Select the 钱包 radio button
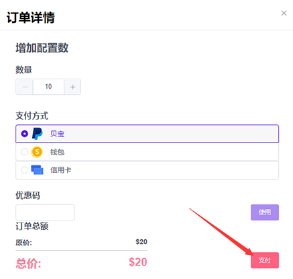 [x=25, y=152]
